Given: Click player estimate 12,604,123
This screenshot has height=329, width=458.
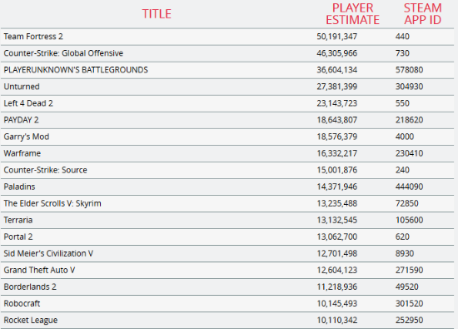Looking at the screenshot, I should [336, 270].
